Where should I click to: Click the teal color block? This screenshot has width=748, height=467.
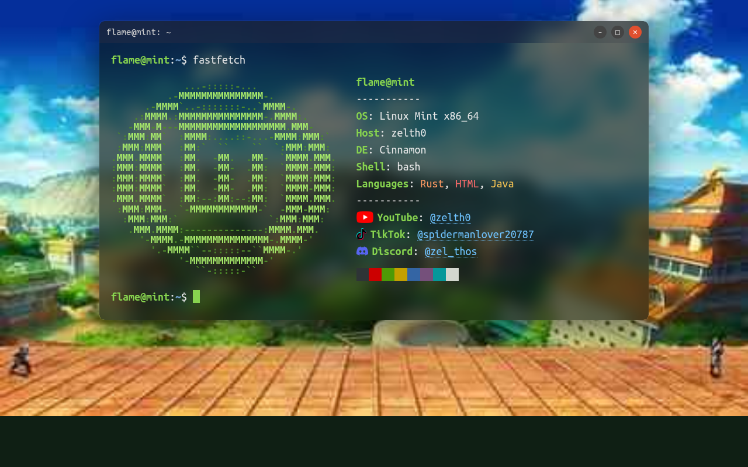tap(439, 274)
